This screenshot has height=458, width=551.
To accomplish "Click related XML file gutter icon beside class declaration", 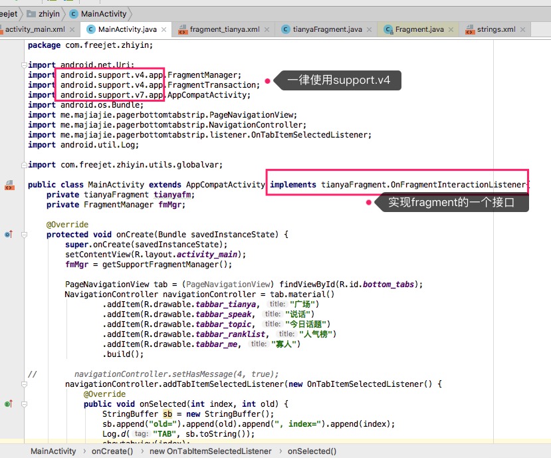I will pos(9,185).
